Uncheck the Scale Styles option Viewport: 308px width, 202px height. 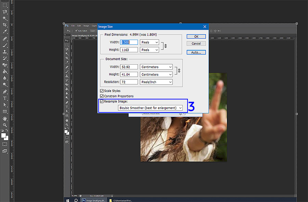(102, 91)
